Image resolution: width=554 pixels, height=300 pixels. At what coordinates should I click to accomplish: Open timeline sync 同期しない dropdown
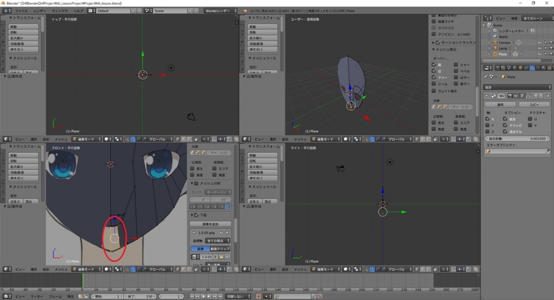point(239,296)
